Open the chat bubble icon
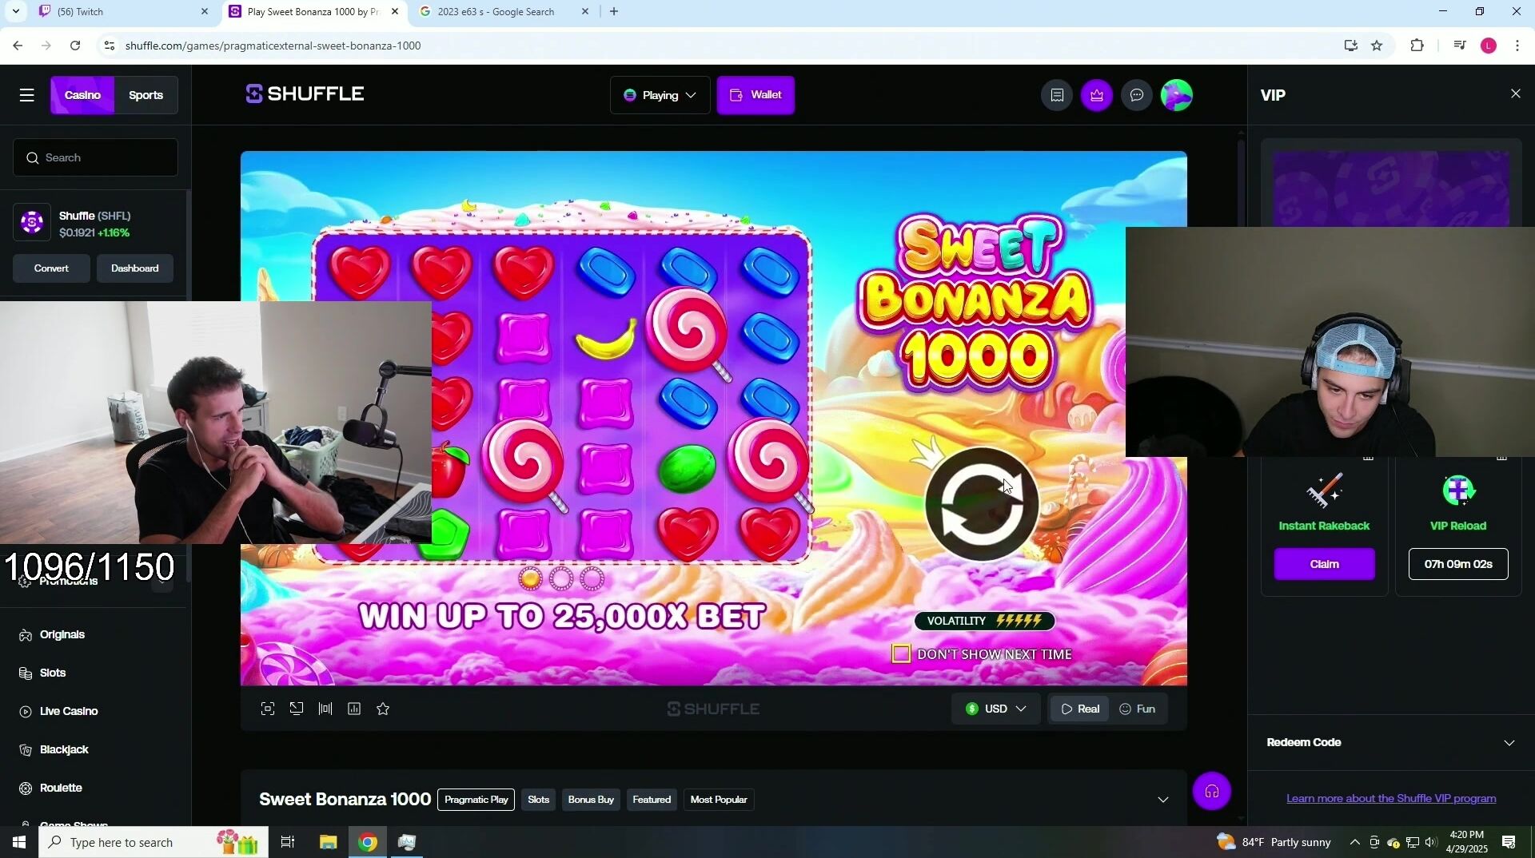The height and width of the screenshot is (858, 1535). [1137, 95]
